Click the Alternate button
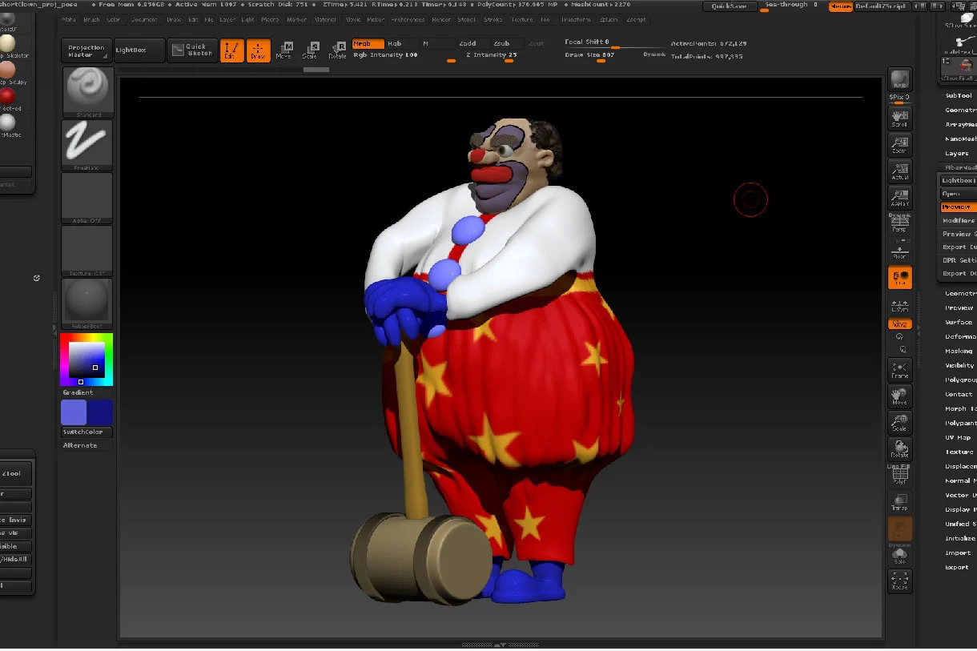This screenshot has width=977, height=651. pyautogui.click(x=87, y=445)
